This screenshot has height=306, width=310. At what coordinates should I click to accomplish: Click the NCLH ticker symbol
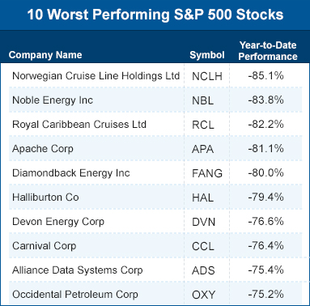point(207,76)
